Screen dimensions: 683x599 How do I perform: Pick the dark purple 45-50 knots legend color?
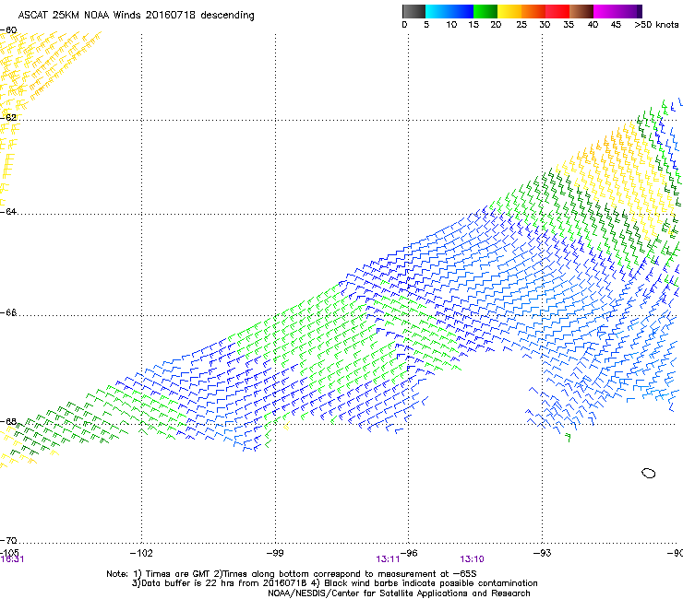pyautogui.click(x=629, y=11)
